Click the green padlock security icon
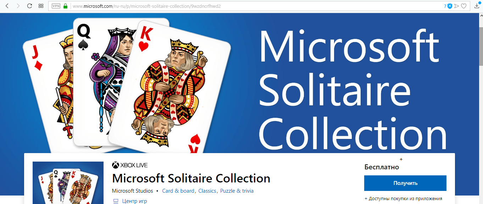This screenshot has width=483, height=204. click(65, 6)
